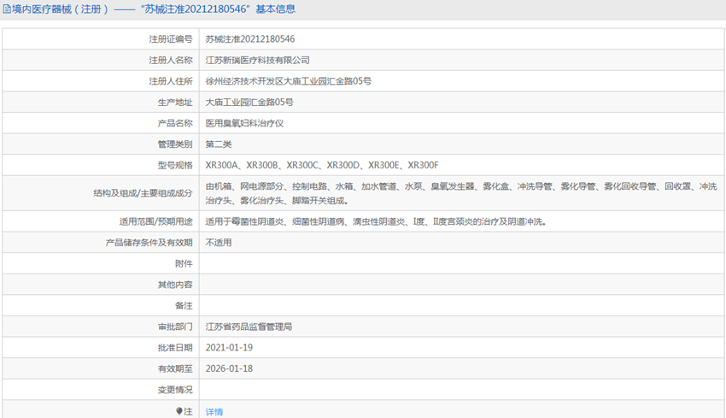Click the document icon beside page title
The width and height of the screenshot is (726, 418).
click(7, 9)
